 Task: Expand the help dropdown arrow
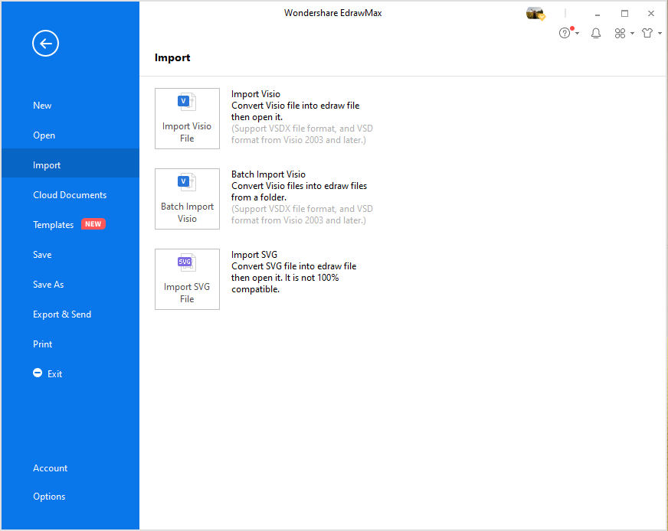click(578, 33)
